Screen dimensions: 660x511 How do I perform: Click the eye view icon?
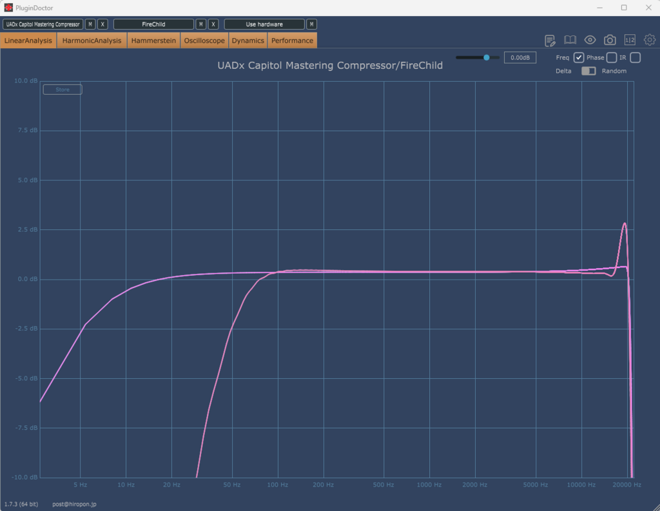click(x=590, y=40)
